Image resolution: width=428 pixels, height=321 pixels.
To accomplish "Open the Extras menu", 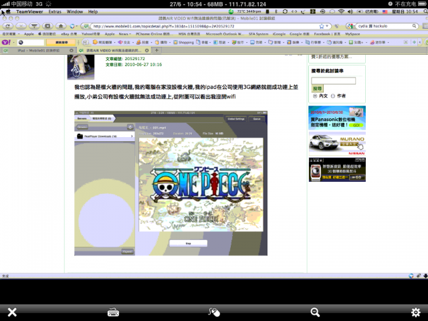I will tap(55, 11).
